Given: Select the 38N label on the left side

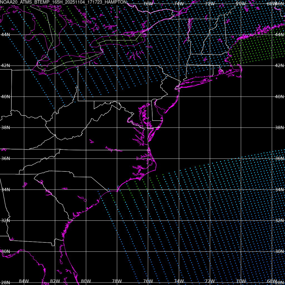Looking at the screenshot, I should [x=6, y=128].
